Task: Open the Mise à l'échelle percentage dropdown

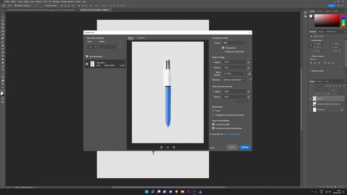Action: click(234, 74)
